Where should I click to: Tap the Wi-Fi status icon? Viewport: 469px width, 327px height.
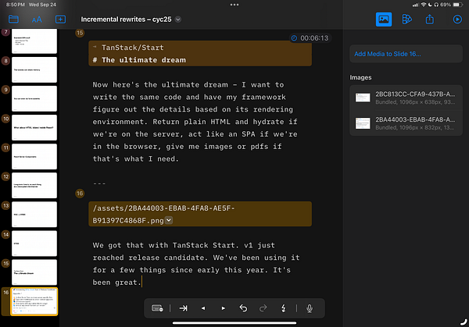click(423, 5)
